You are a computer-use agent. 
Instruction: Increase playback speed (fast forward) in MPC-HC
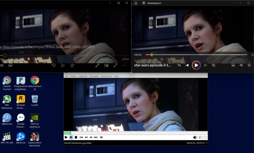pos(91,137)
